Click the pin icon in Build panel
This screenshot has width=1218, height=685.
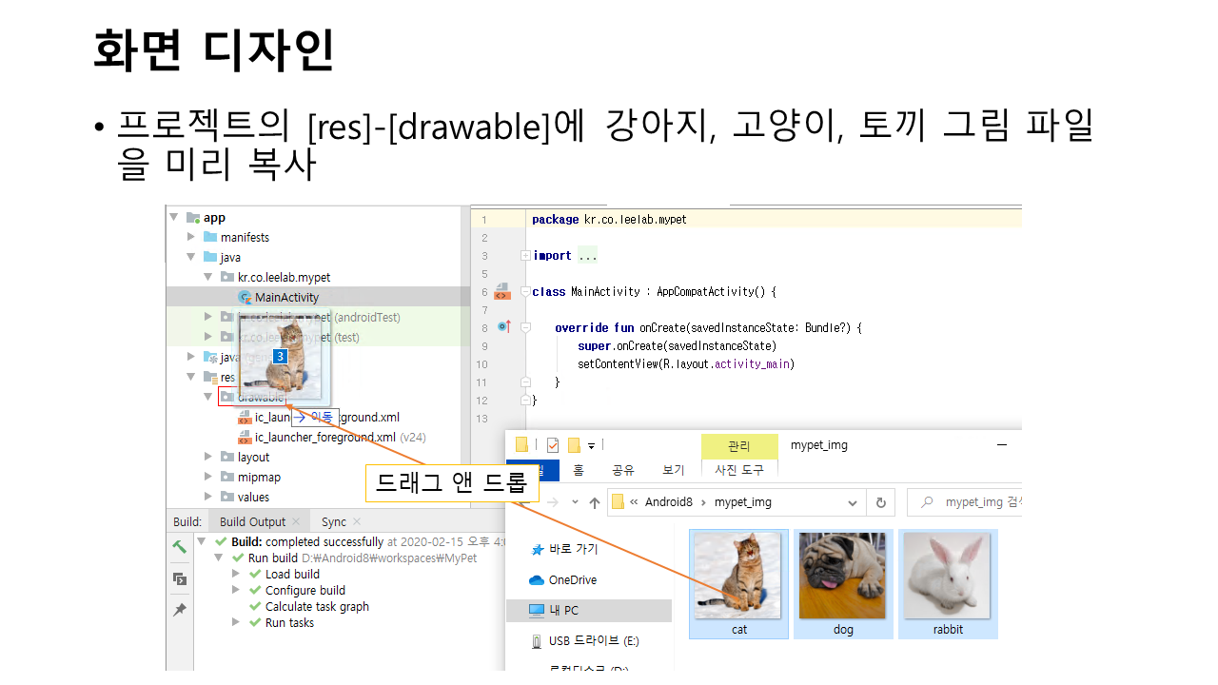179,610
